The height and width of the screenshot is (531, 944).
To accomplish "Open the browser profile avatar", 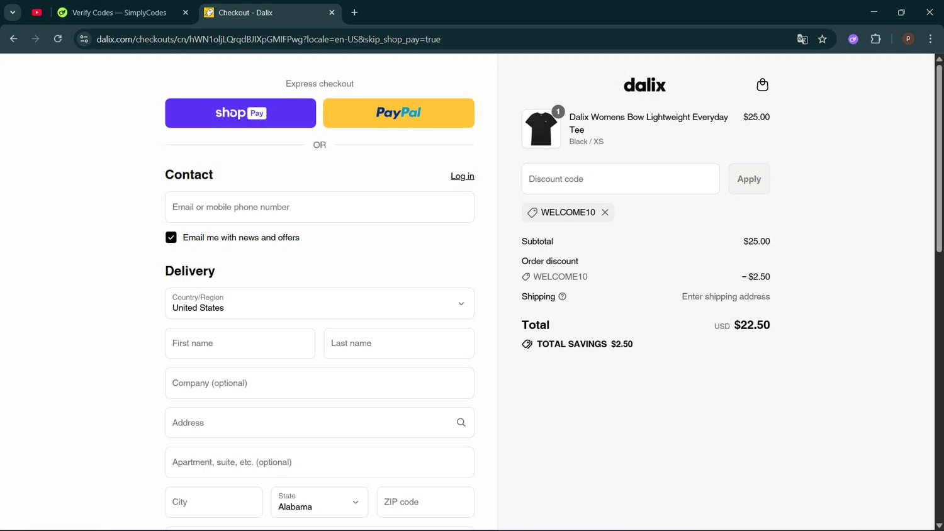I will [x=908, y=39].
